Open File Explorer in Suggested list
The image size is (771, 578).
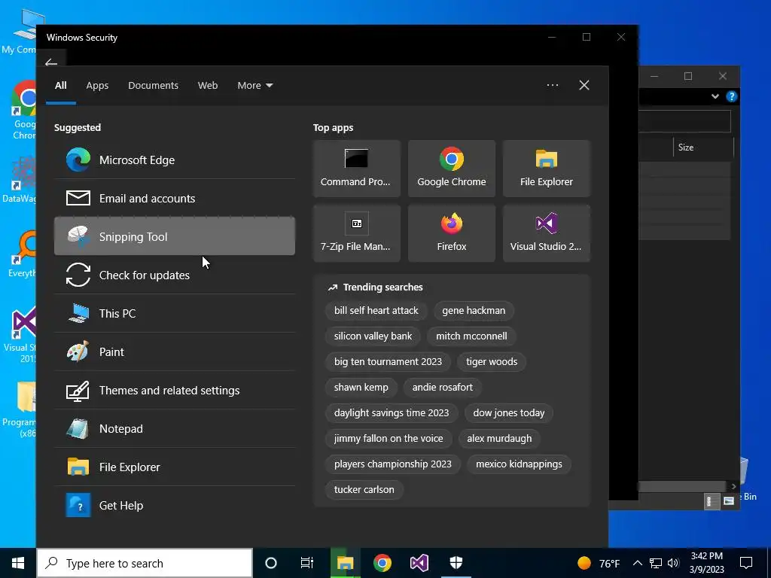coord(175,467)
